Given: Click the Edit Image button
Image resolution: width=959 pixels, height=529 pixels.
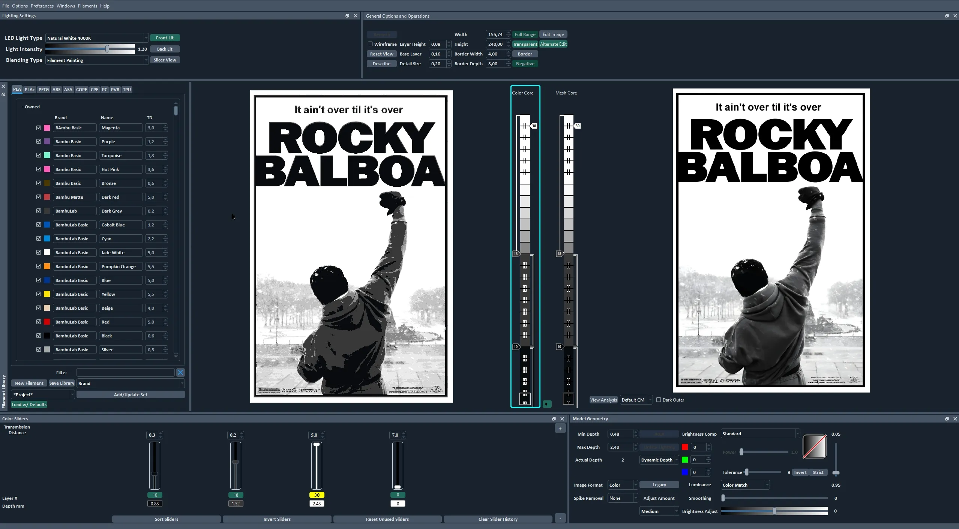Looking at the screenshot, I should pyautogui.click(x=553, y=34).
